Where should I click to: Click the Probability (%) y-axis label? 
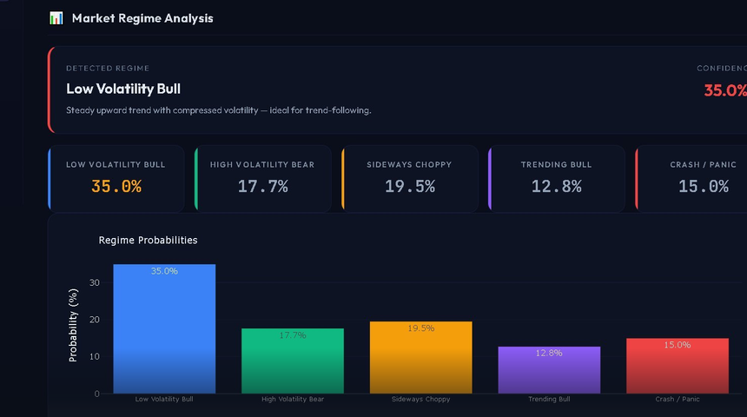(73, 325)
